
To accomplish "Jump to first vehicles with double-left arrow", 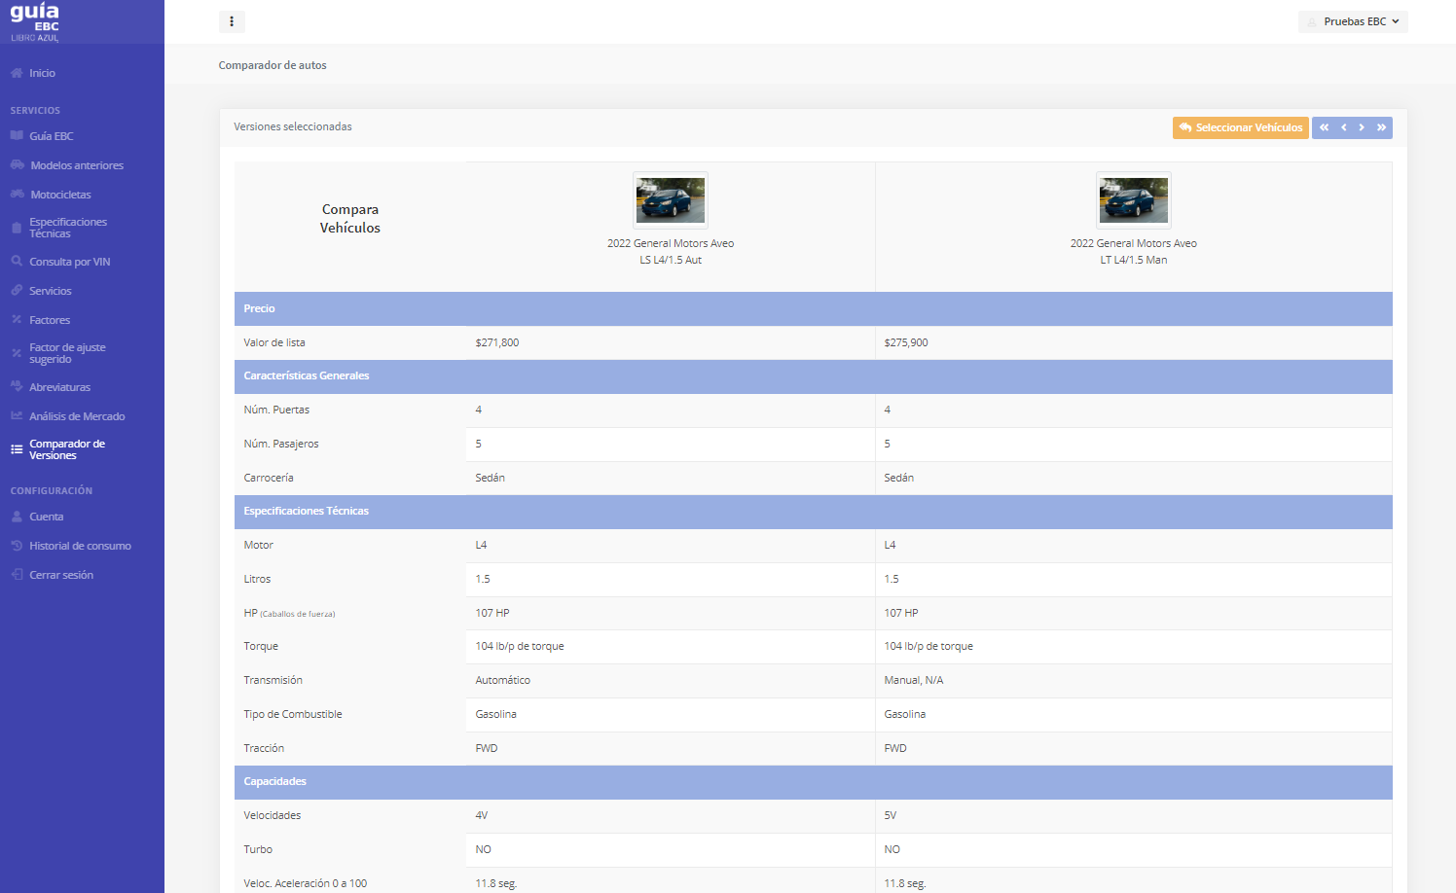I will [x=1324, y=127].
